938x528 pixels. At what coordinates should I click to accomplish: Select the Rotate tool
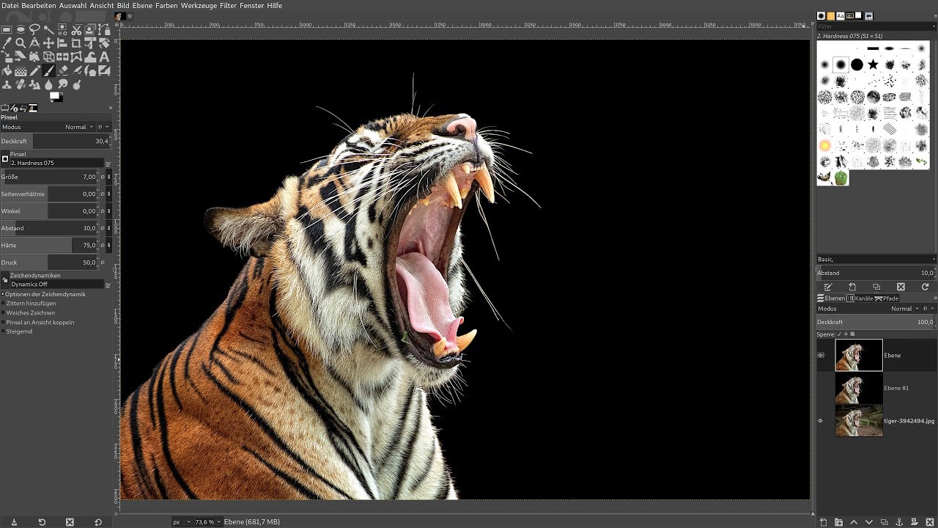click(104, 43)
